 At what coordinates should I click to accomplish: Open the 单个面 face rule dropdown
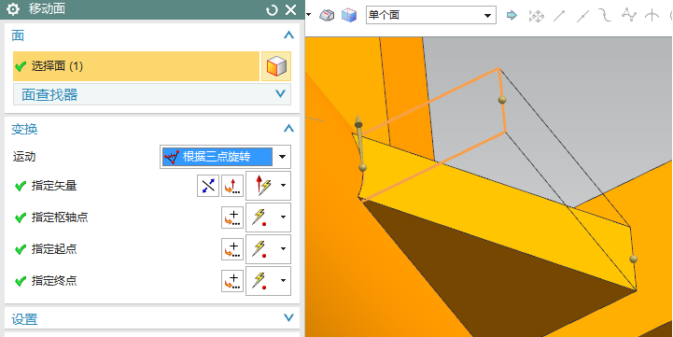[431, 16]
